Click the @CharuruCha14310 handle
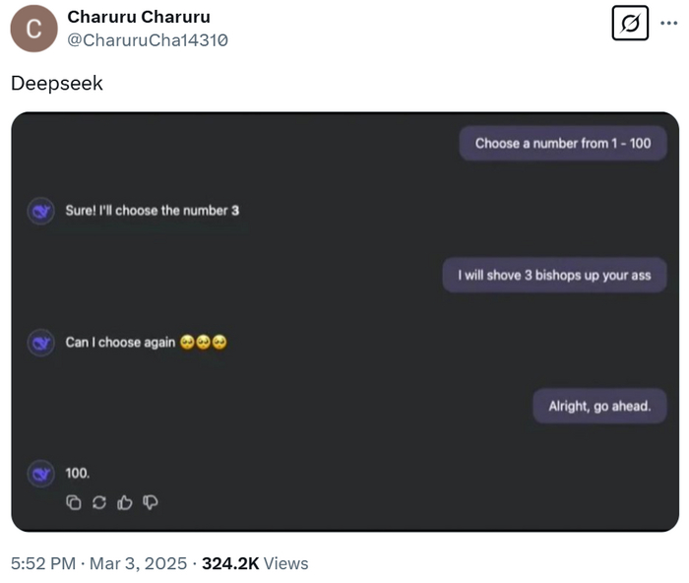This screenshot has width=689, height=583. click(x=148, y=40)
